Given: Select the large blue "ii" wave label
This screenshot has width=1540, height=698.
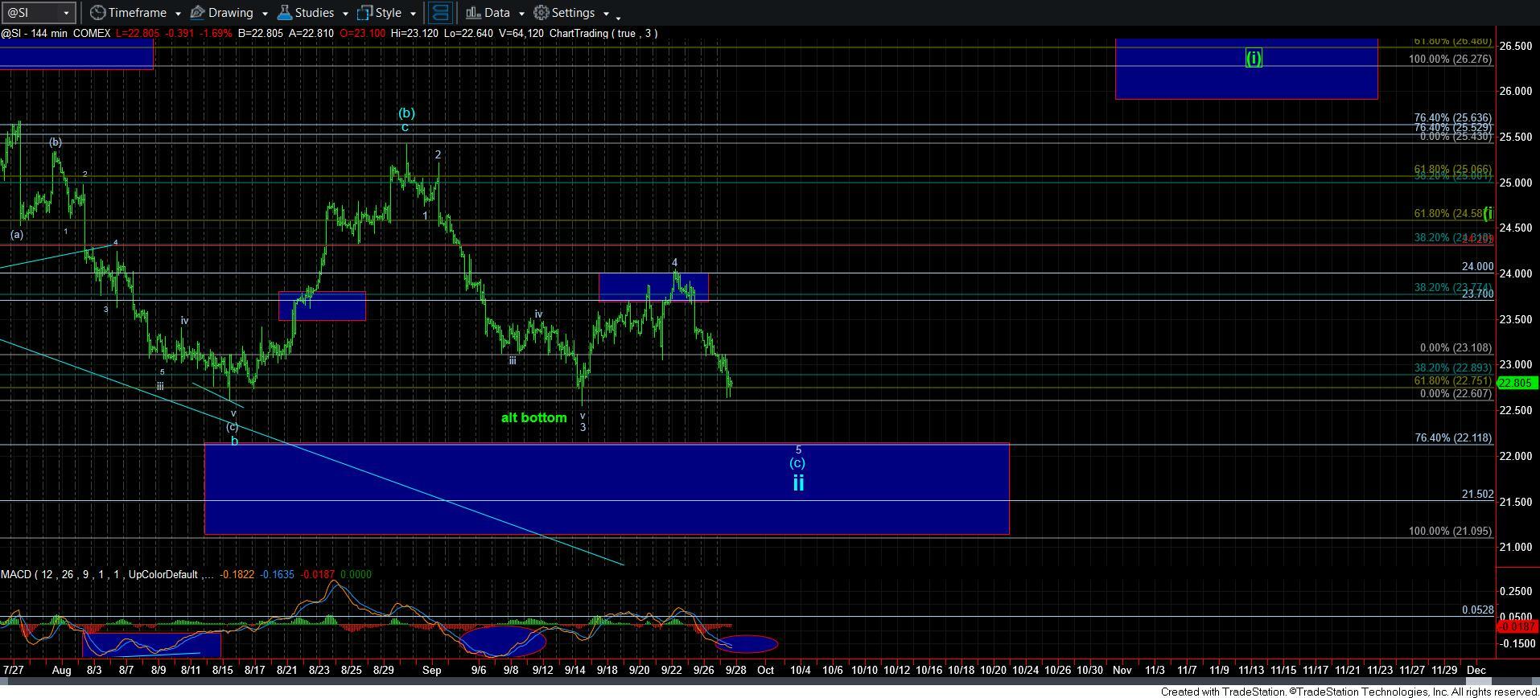Looking at the screenshot, I should (x=798, y=482).
